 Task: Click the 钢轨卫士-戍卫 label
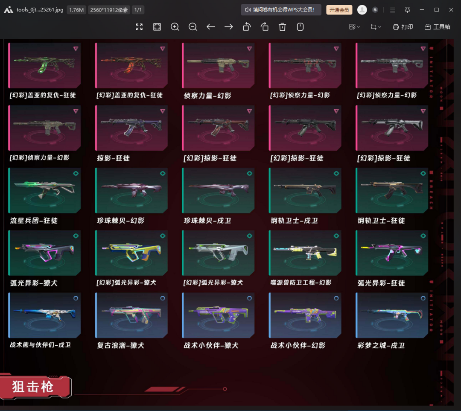pos(294,221)
